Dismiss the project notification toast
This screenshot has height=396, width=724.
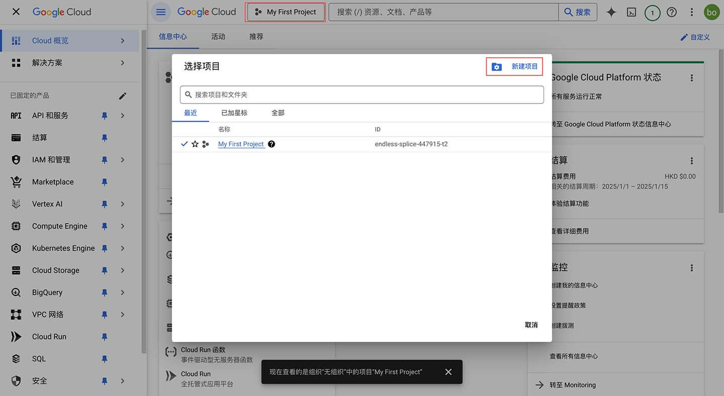(448, 372)
